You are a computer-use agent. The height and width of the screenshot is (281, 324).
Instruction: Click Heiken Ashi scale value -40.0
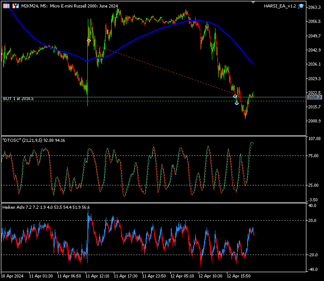(x=312, y=270)
